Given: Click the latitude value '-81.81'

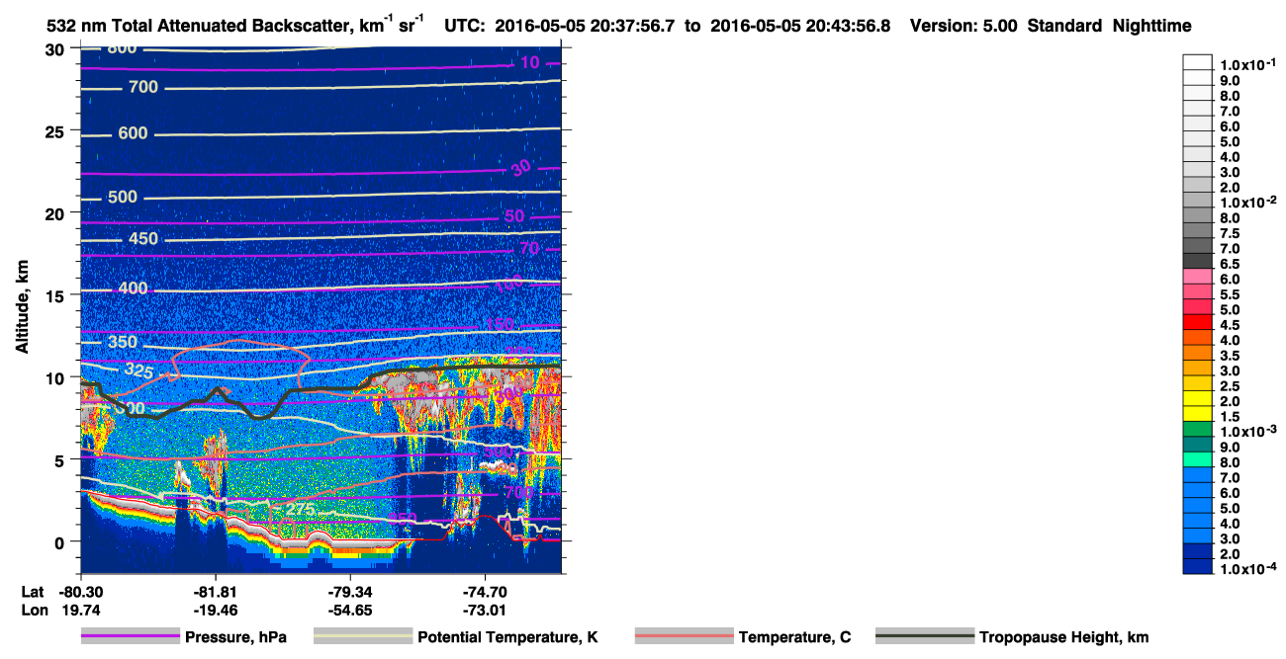Looking at the screenshot, I should click(215, 592).
